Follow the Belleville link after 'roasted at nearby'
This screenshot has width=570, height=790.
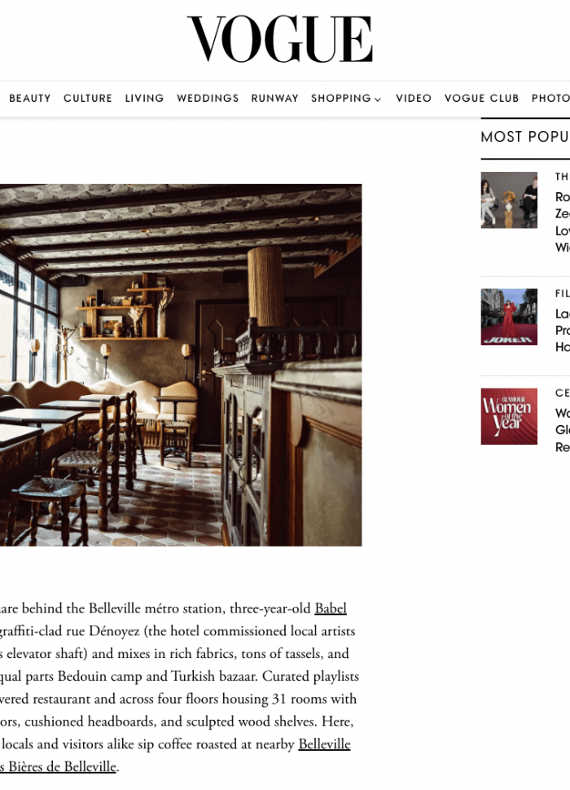tap(324, 744)
